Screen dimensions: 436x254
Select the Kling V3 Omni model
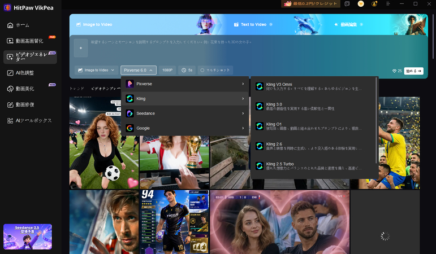(x=313, y=86)
